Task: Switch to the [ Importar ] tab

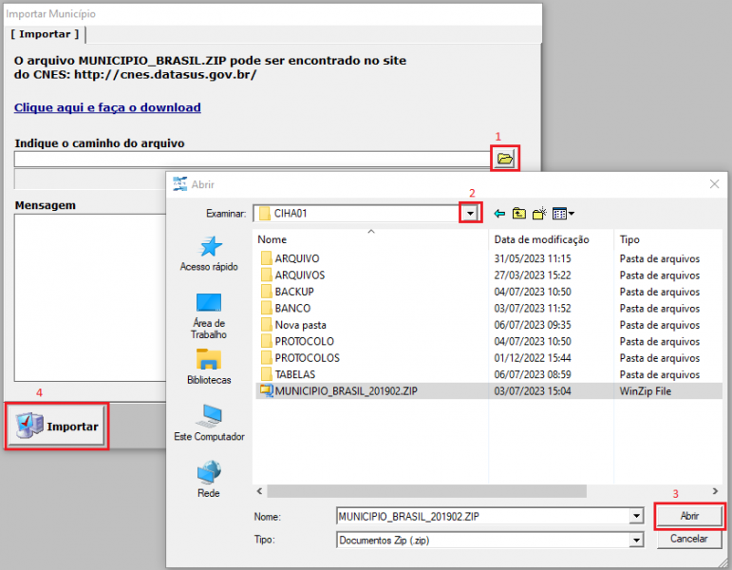Action: [x=45, y=34]
